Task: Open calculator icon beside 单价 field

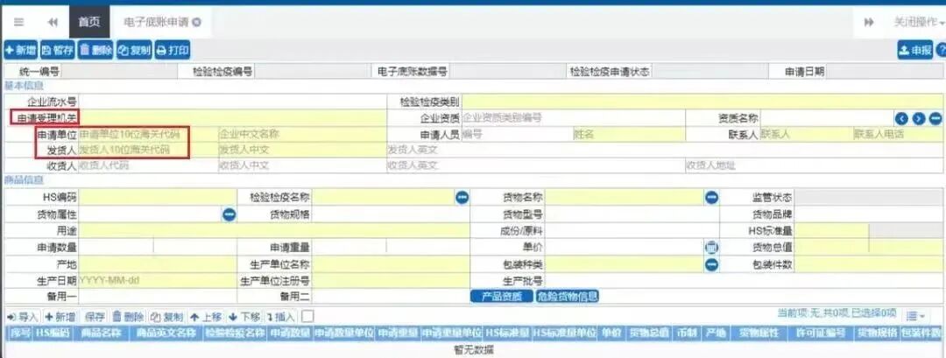Action: pos(712,247)
